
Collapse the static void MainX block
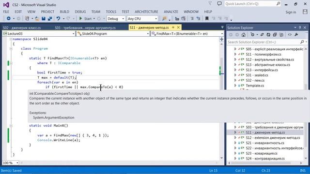point(11,126)
